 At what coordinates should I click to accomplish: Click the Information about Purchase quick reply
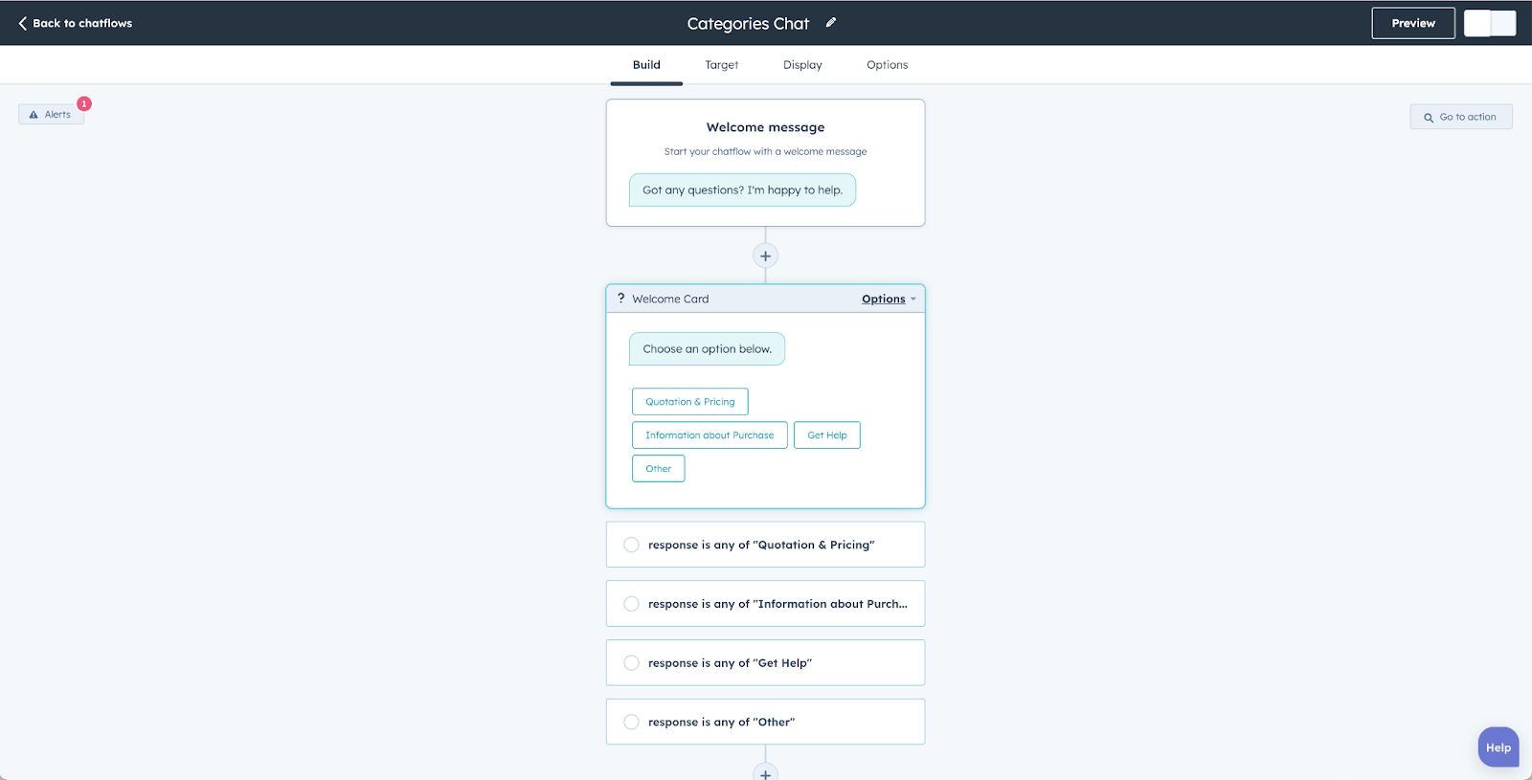pyautogui.click(x=710, y=435)
